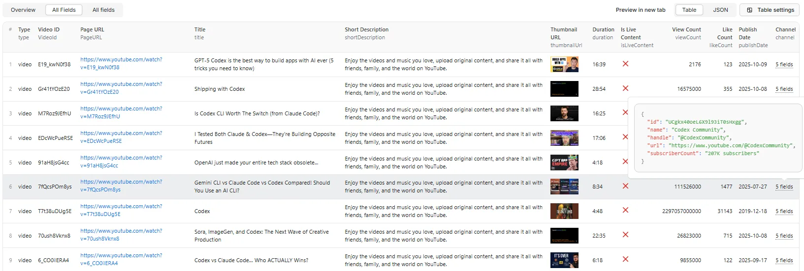Click the red X in row 1
The image size is (804, 271).
(x=625, y=64)
